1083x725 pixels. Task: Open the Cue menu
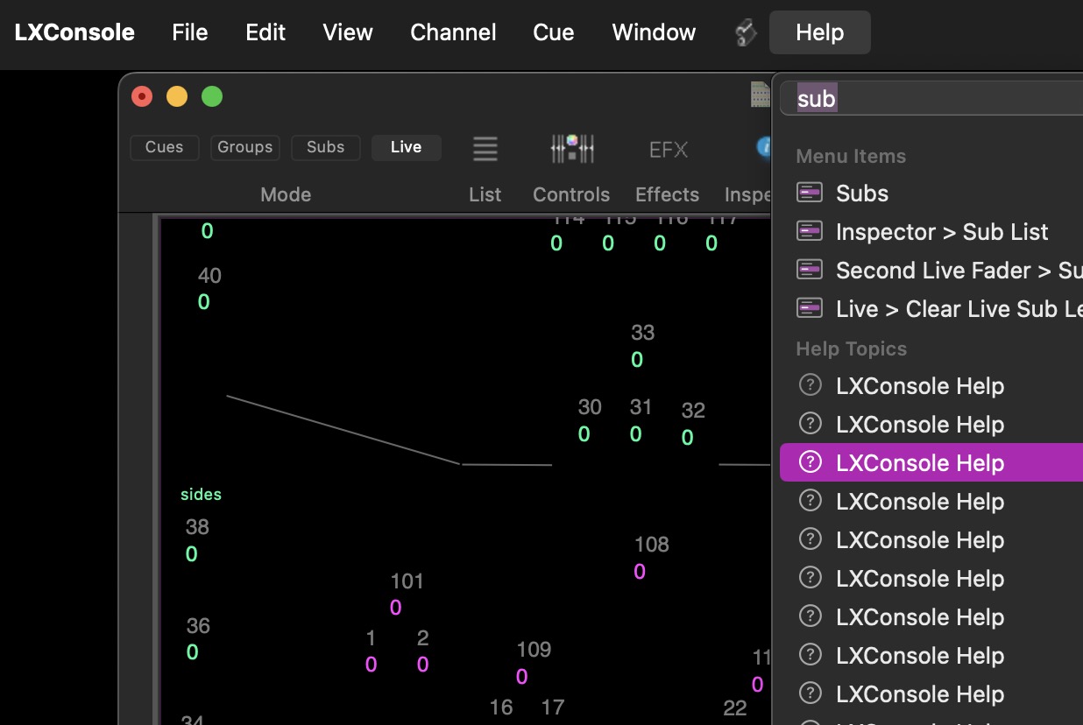pos(554,32)
